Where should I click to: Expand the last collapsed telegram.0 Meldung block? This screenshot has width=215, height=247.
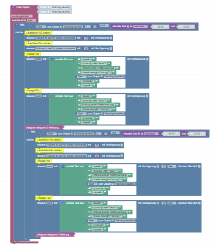pyautogui.click(x=55, y=234)
